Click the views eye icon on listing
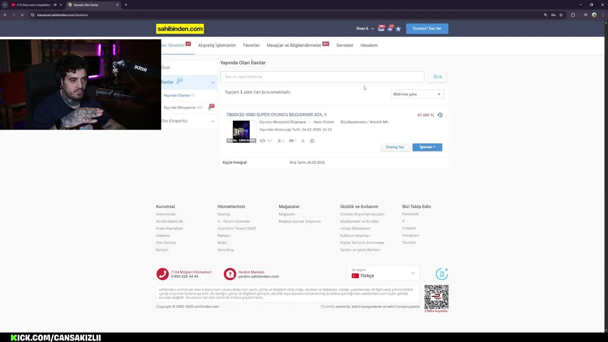Image resolution: width=608 pixels, height=342 pixels. tap(262, 141)
